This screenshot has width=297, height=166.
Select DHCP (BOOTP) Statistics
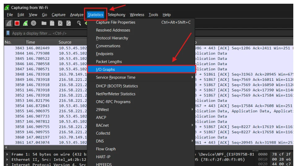141,86
